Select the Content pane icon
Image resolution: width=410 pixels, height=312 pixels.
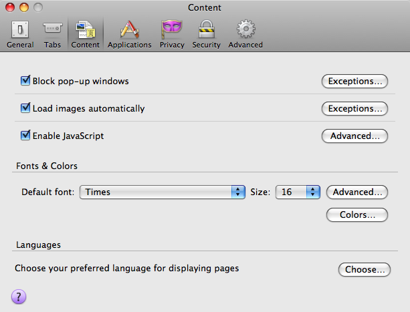coord(85,34)
